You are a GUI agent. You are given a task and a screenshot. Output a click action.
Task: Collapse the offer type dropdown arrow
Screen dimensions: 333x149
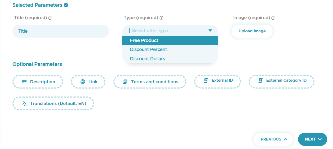point(210,30)
